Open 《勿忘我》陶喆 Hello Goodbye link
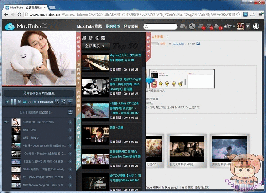Screen dimensions: 266x193 pos(125,84)
